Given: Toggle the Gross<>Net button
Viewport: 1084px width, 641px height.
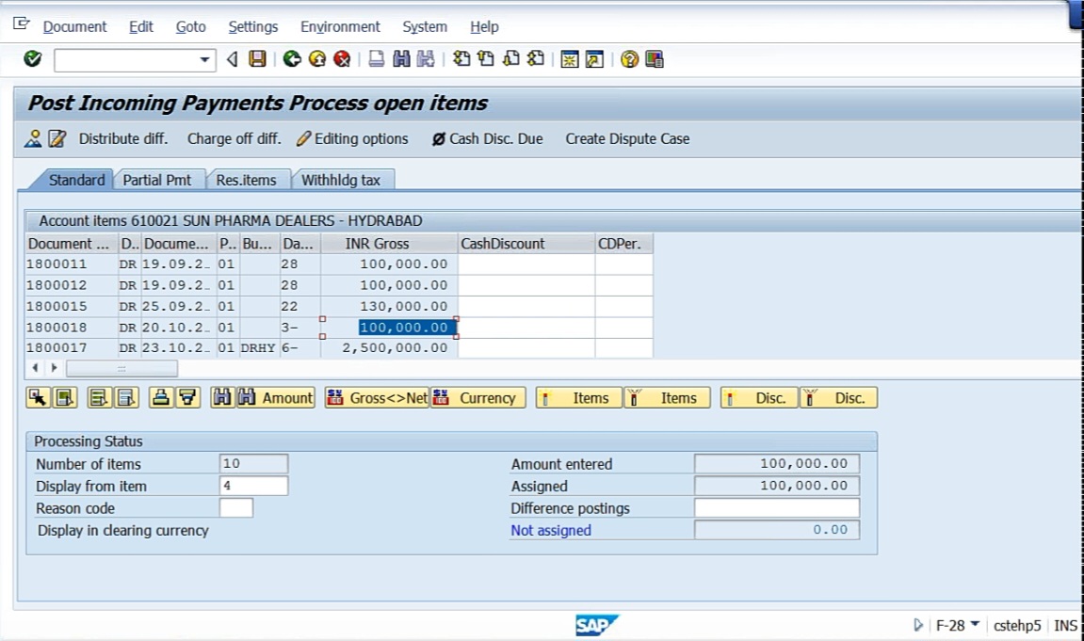Looking at the screenshot, I should pos(377,398).
